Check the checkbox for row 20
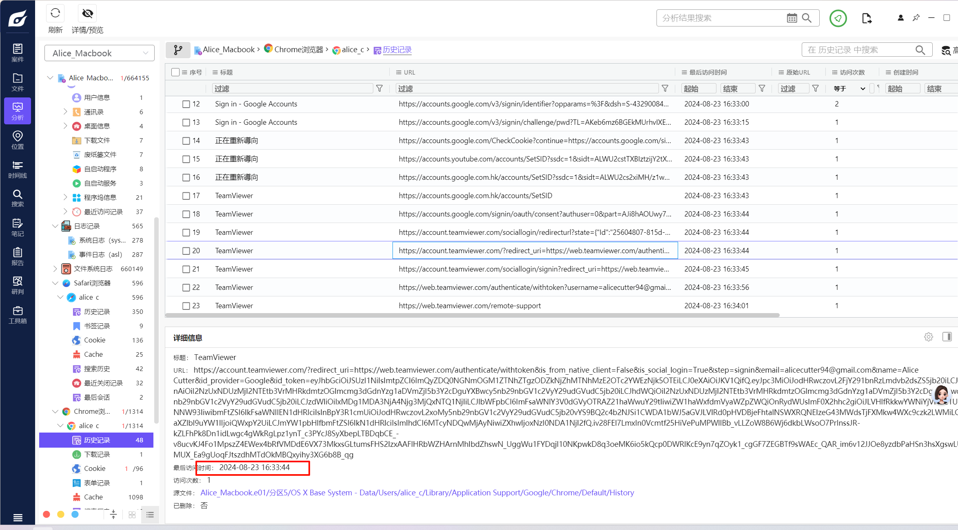Viewport: 958px width, 530px height. 186,251
